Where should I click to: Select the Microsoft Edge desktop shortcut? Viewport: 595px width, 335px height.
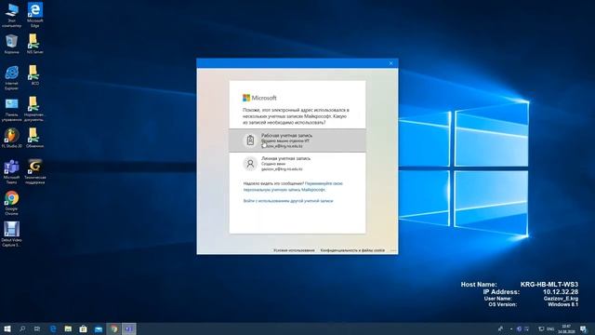35,15
